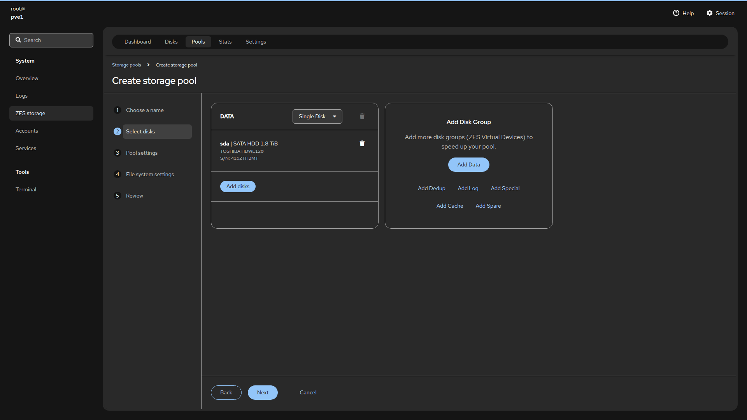Select File system settings step
This screenshot has height=420, width=747.
tap(150, 174)
